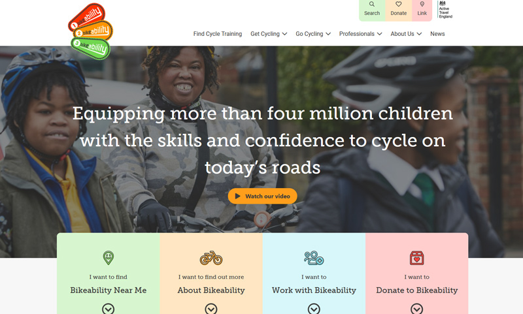Select the Donate to Bikeability card
523x314 pixels.
point(417,274)
